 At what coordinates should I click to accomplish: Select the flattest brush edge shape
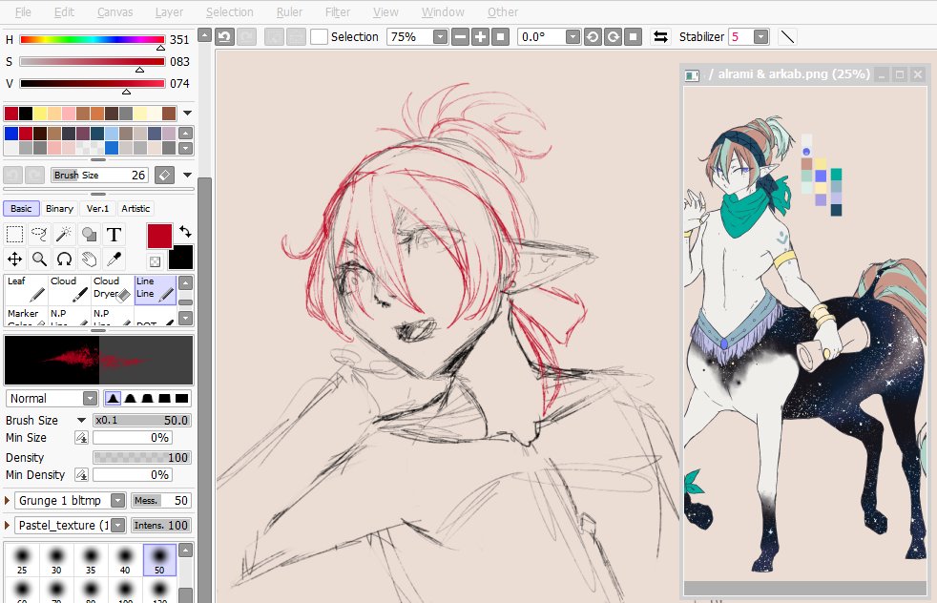[182, 398]
